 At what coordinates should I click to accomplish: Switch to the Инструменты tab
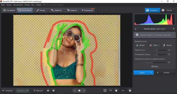[25, 10]
